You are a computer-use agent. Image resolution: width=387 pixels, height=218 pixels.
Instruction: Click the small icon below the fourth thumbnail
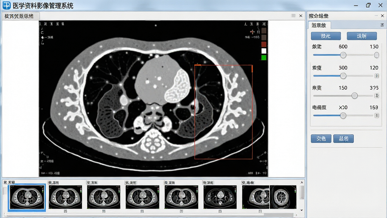click(142, 211)
